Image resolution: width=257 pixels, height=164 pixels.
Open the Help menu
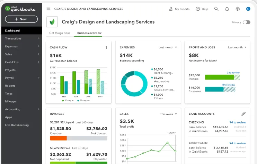202,9
